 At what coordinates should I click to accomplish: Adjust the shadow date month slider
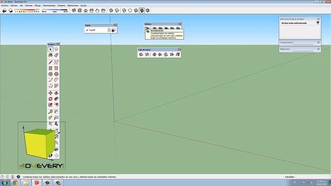(27, 10)
